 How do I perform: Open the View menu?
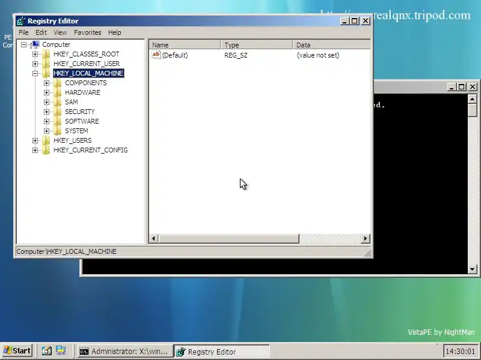click(x=60, y=32)
